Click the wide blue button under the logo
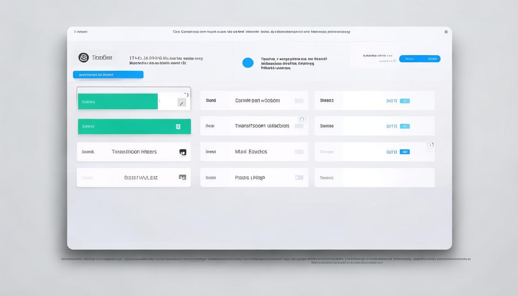 (108, 75)
